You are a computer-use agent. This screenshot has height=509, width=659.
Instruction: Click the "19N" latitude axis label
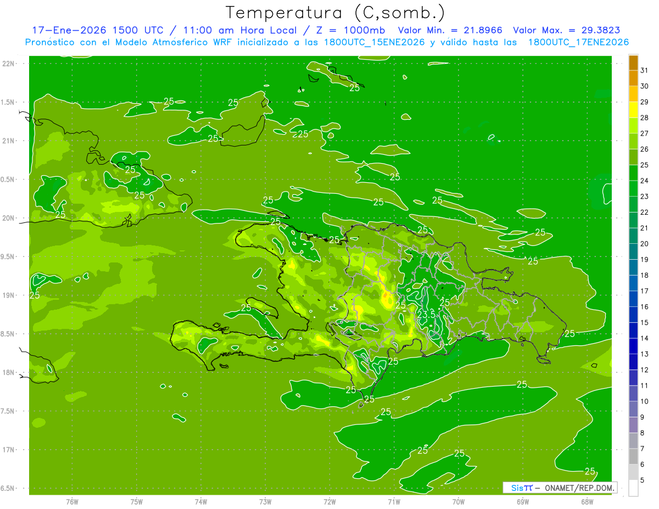[x=9, y=295]
